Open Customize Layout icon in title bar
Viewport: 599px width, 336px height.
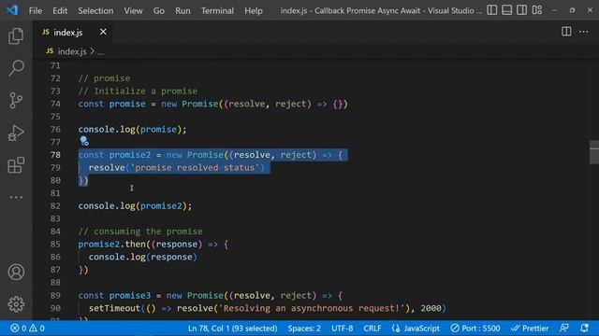click(x=536, y=10)
